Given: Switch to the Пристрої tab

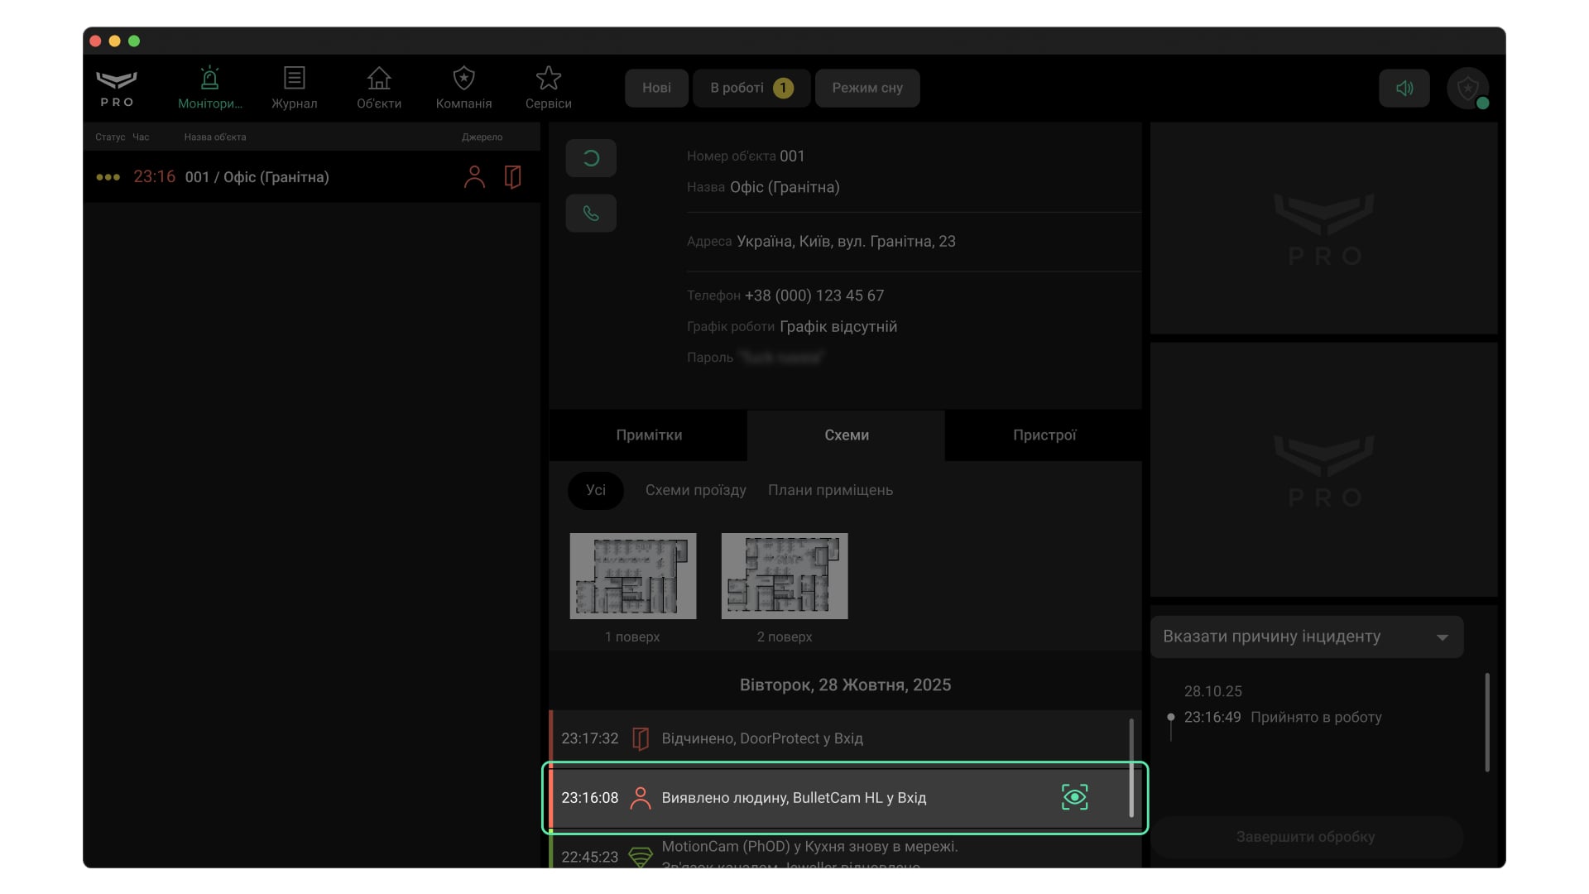Looking at the screenshot, I should (1044, 435).
